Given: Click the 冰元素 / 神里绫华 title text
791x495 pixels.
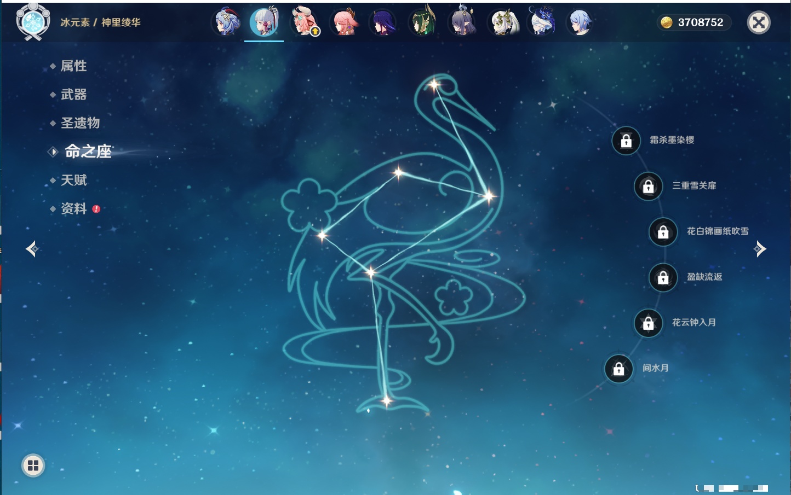Looking at the screenshot, I should tap(100, 22).
